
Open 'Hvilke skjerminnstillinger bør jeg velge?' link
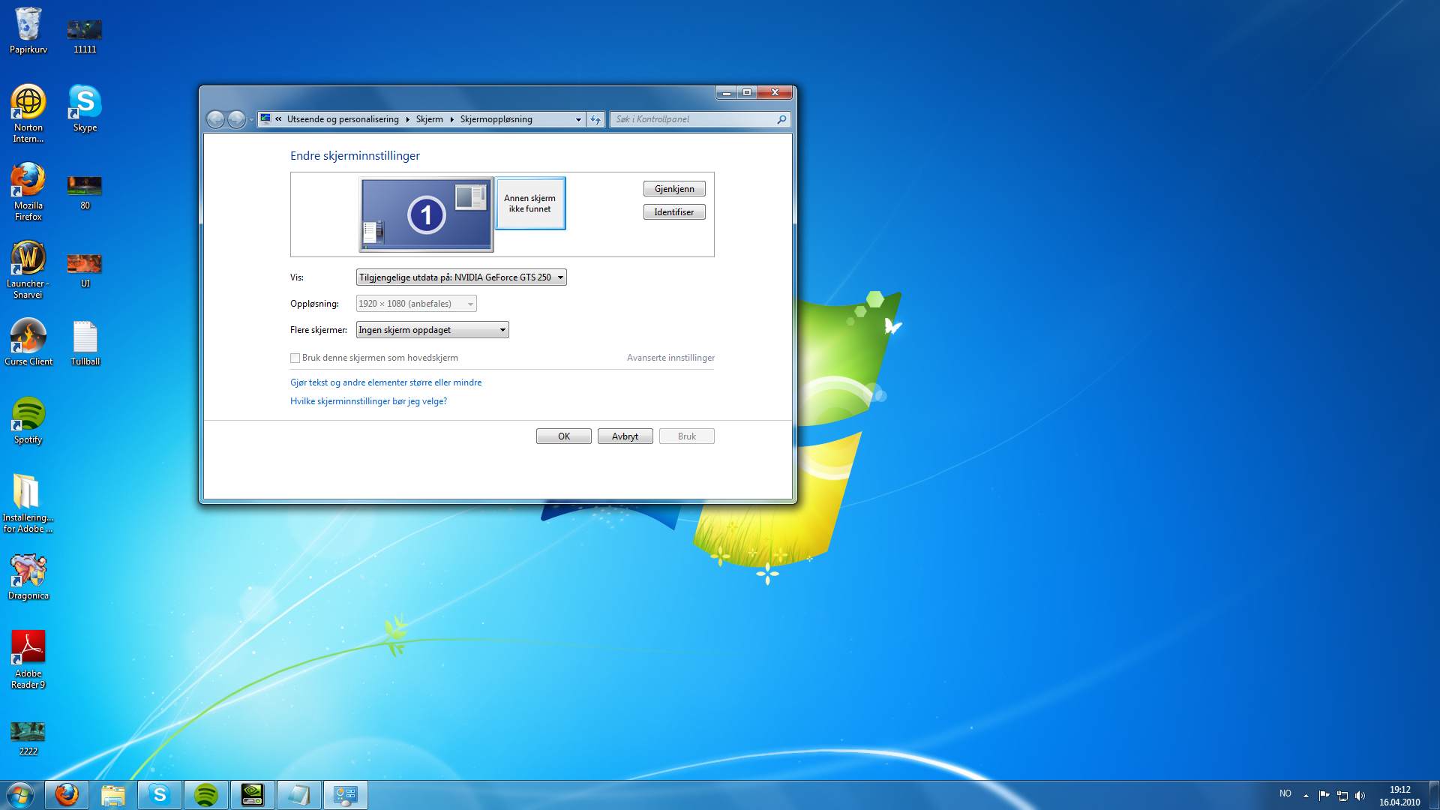368,401
